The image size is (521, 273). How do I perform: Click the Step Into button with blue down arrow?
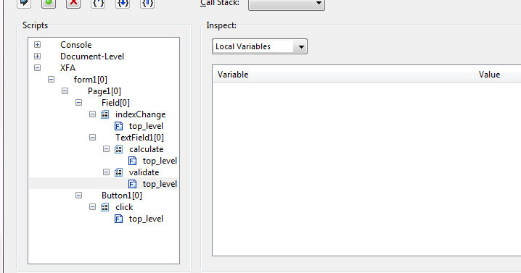[x=123, y=3]
